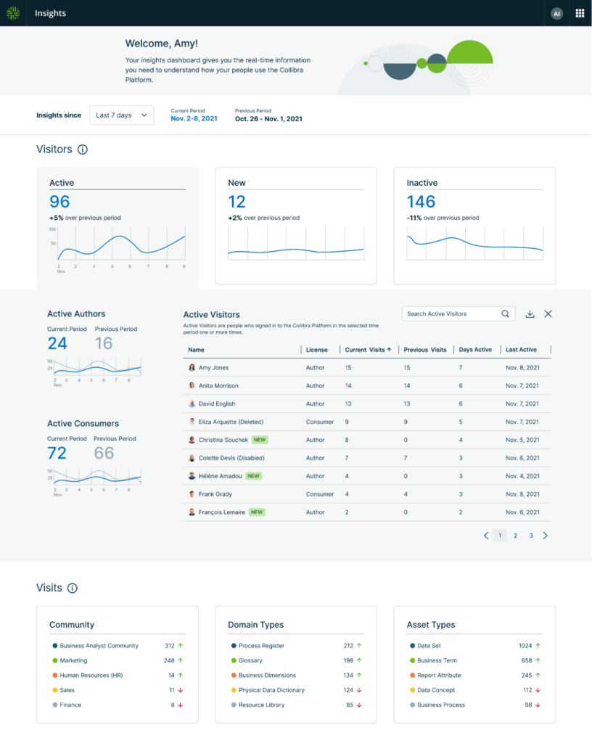
Task: Click the magnifier icon in the search box
Action: coord(506,313)
